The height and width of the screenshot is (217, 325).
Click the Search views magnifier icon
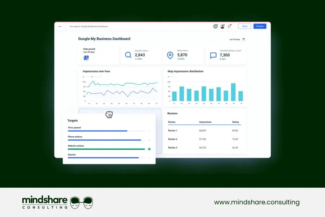[x=128, y=55]
